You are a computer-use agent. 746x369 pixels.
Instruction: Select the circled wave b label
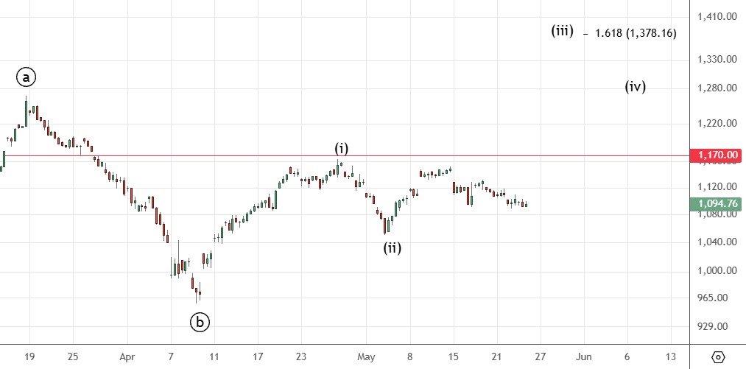click(200, 322)
